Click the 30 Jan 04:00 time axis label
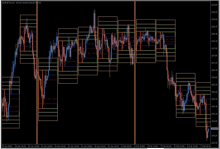The height and width of the screenshot is (149, 220). pos(87,146)
